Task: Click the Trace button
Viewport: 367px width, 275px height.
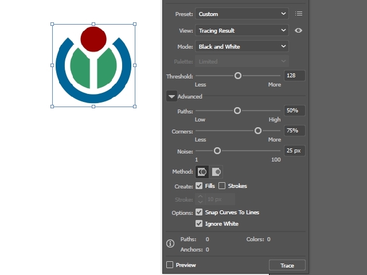Action: 287,265
